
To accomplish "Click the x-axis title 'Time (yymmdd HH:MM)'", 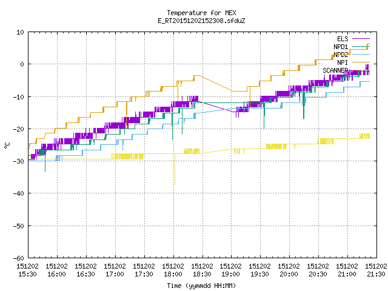I will [201, 286].
